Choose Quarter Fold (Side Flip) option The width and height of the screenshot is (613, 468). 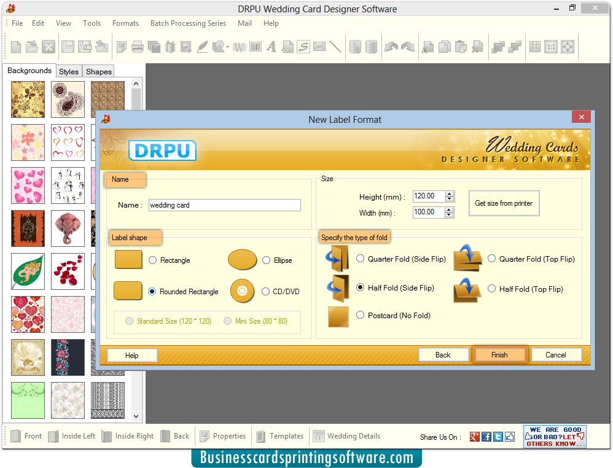point(360,259)
